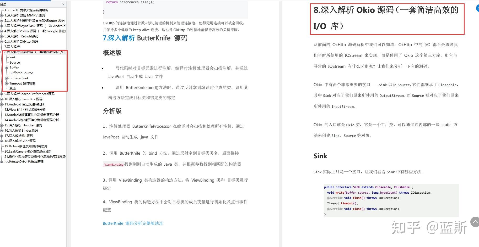The width and height of the screenshot is (479, 247).
Task: Expand the BufferedSink sub-node
Action: click(7, 78)
